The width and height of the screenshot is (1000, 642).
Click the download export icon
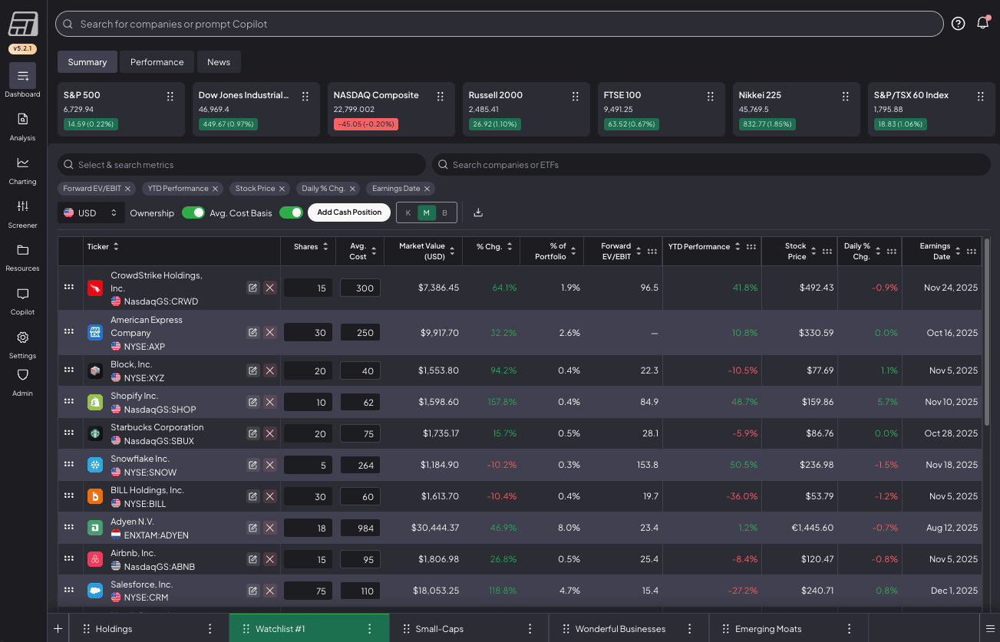(478, 212)
